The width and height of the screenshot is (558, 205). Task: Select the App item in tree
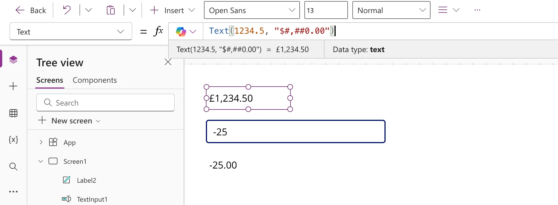69,142
